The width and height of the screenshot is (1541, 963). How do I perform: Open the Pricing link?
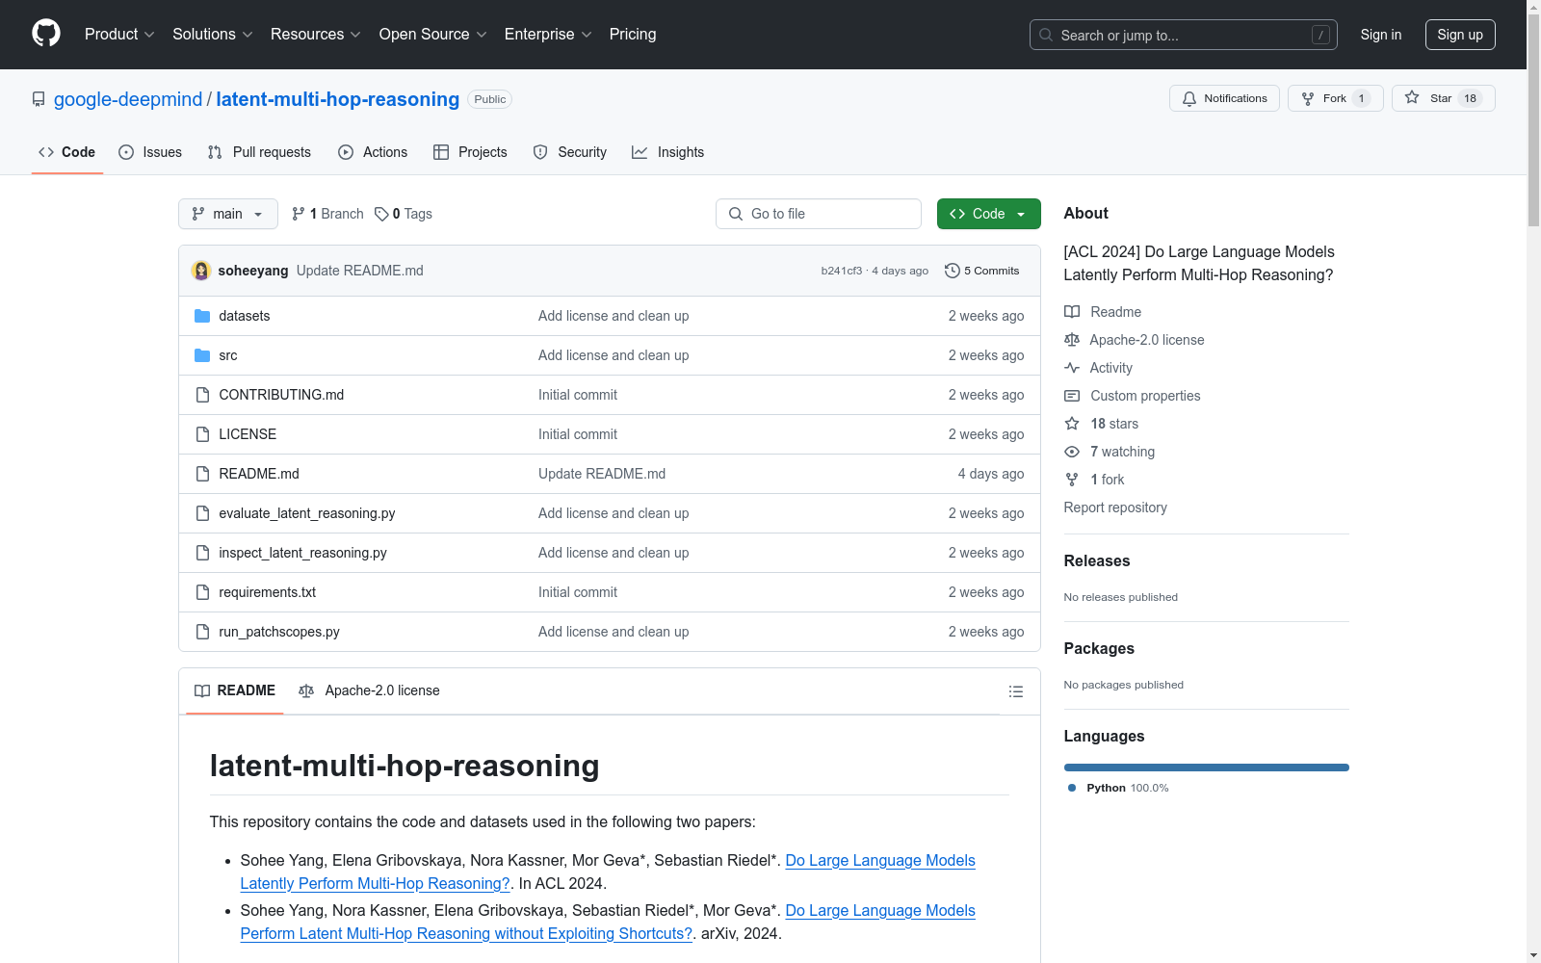(x=633, y=35)
